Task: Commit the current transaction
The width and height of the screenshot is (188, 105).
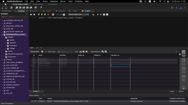Action: pos(58,15)
